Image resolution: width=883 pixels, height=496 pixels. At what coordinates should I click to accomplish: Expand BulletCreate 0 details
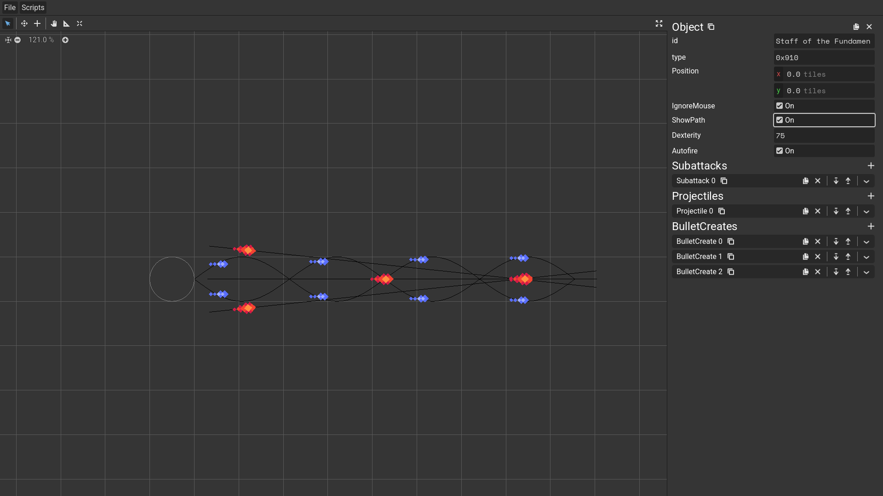click(866, 242)
